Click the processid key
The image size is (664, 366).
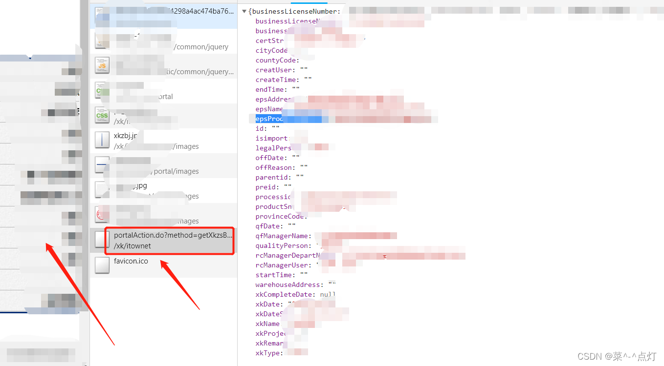(273, 197)
